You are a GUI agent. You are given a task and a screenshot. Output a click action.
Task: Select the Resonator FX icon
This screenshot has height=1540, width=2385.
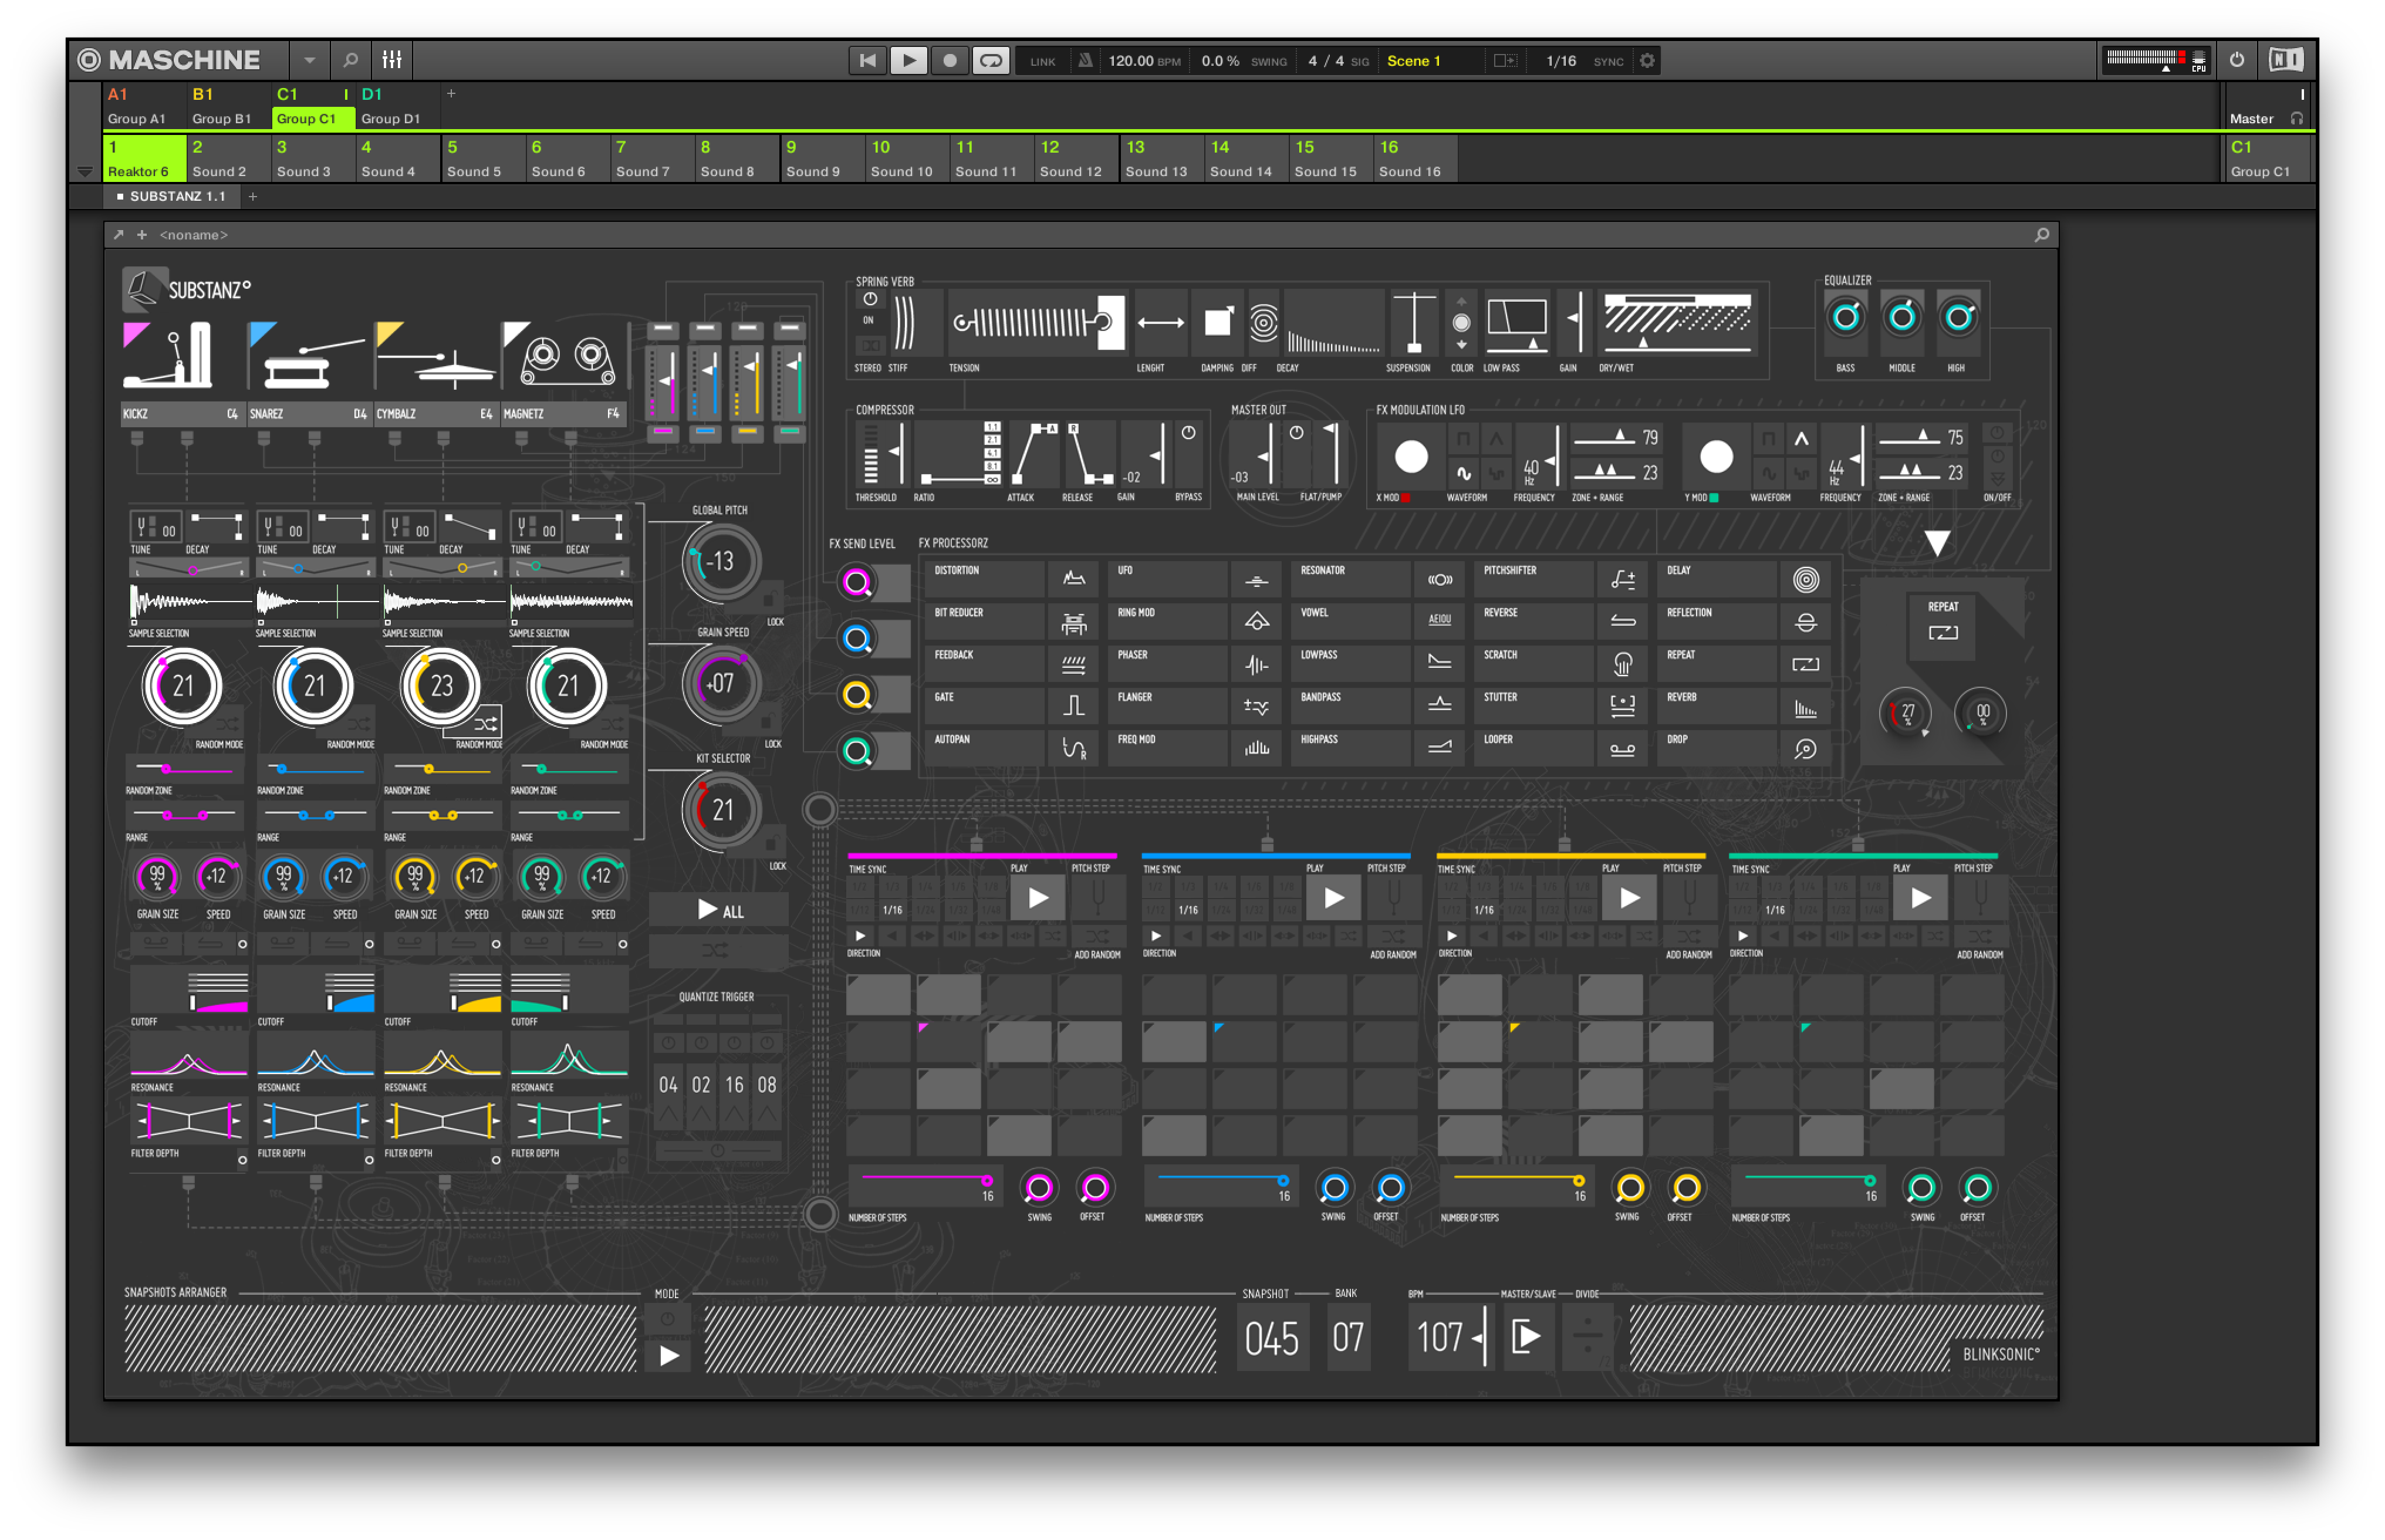(x=1440, y=578)
